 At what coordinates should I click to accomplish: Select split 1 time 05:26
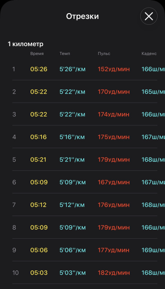tap(39, 69)
